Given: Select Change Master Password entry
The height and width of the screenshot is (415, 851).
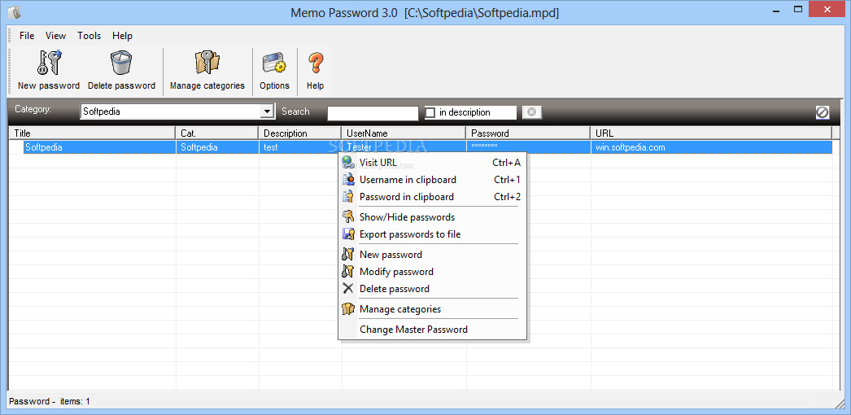Looking at the screenshot, I should point(432,330).
